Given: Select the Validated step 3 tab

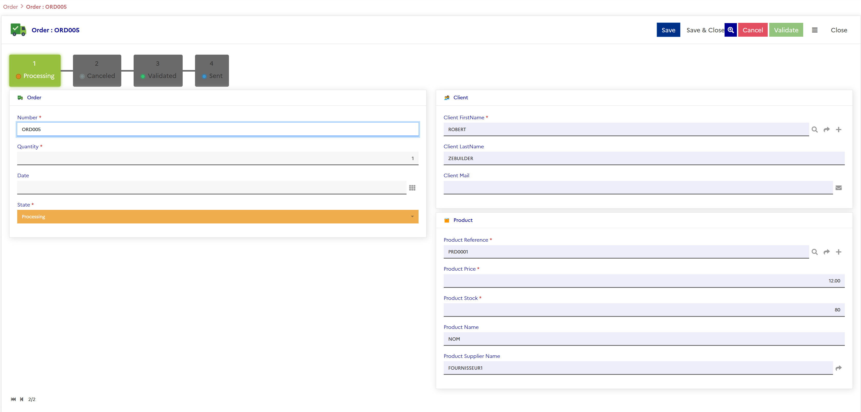Looking at the screenshot, I should pyautogui.click(x=158, y=71).
